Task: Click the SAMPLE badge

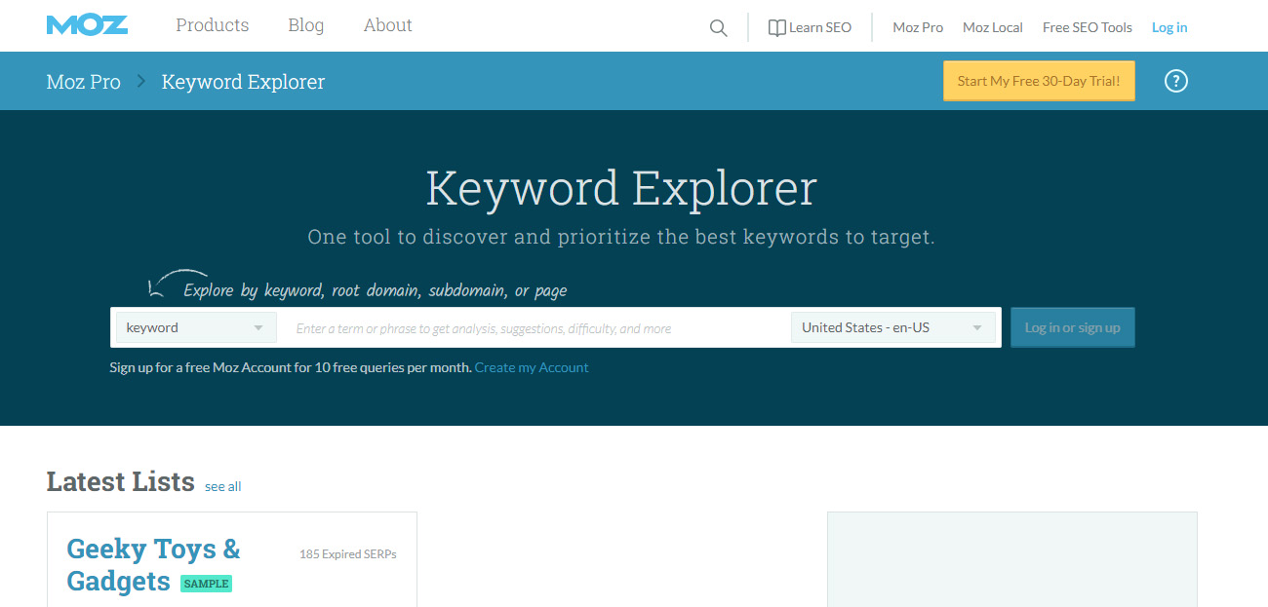Action: click(x=206, y=584)
